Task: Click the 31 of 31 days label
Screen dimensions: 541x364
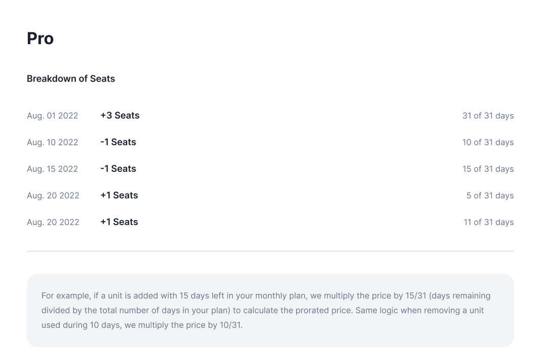Action: tap(488, 116)
